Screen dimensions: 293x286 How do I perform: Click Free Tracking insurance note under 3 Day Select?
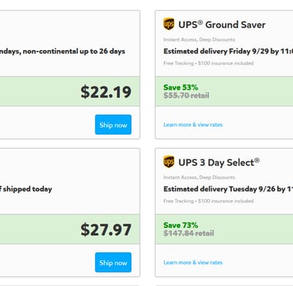(x=209, y=201)
